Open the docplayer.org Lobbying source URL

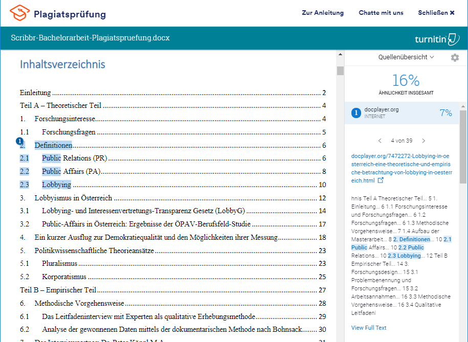tap(402, 168)
